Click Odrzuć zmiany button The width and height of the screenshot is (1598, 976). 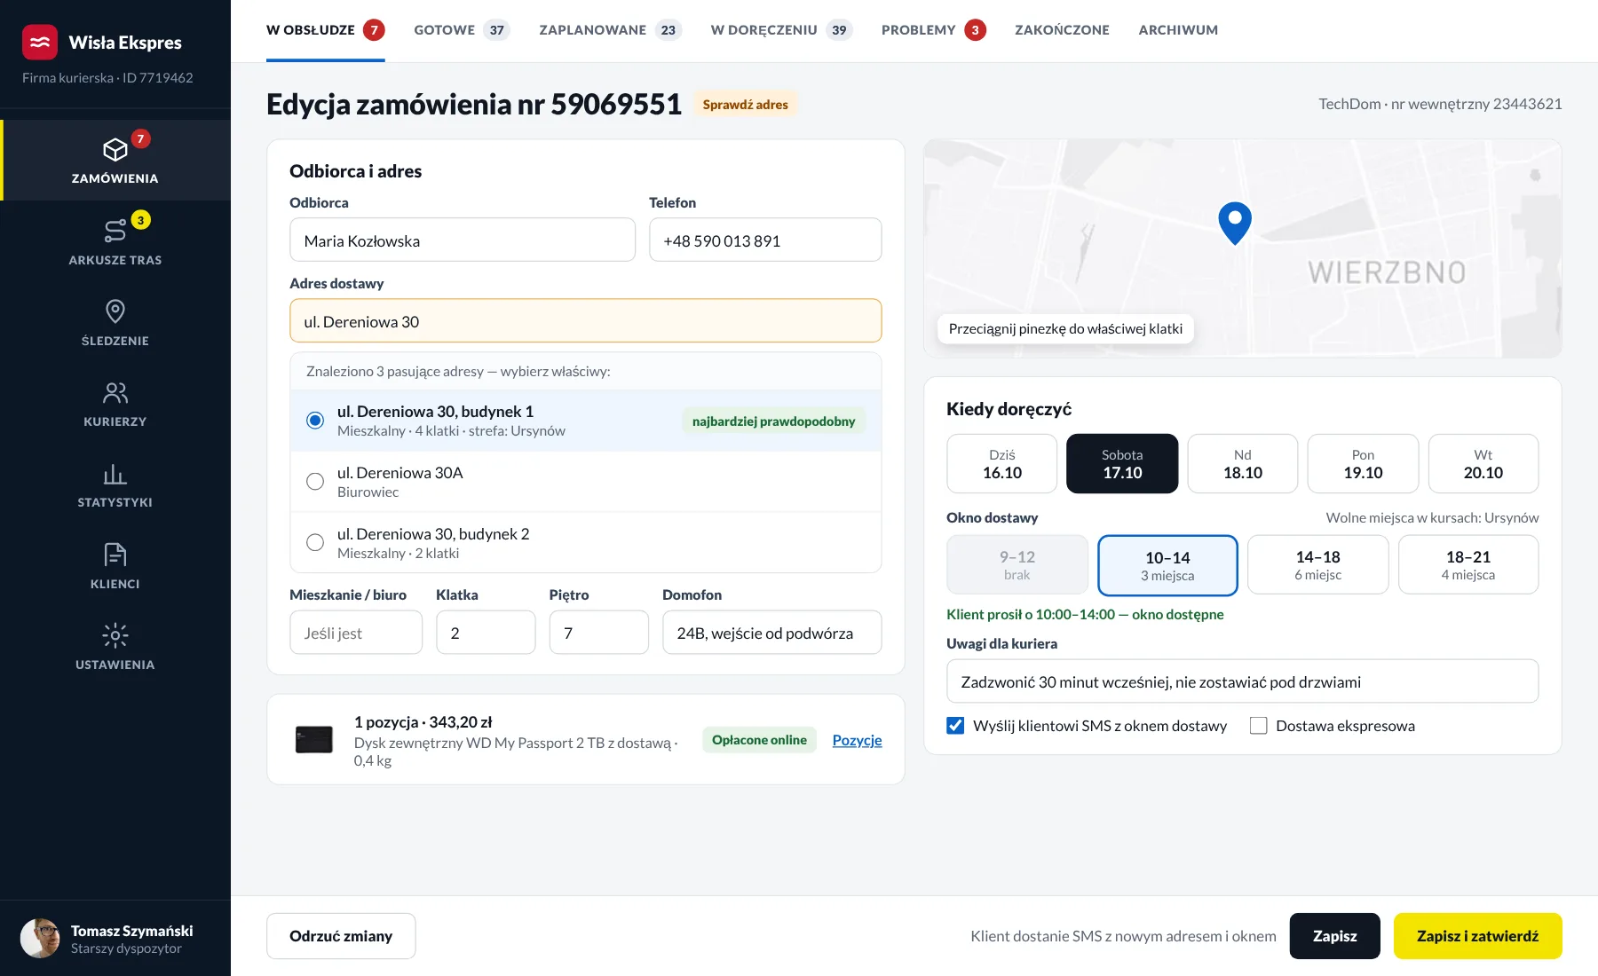pos(341,936)
